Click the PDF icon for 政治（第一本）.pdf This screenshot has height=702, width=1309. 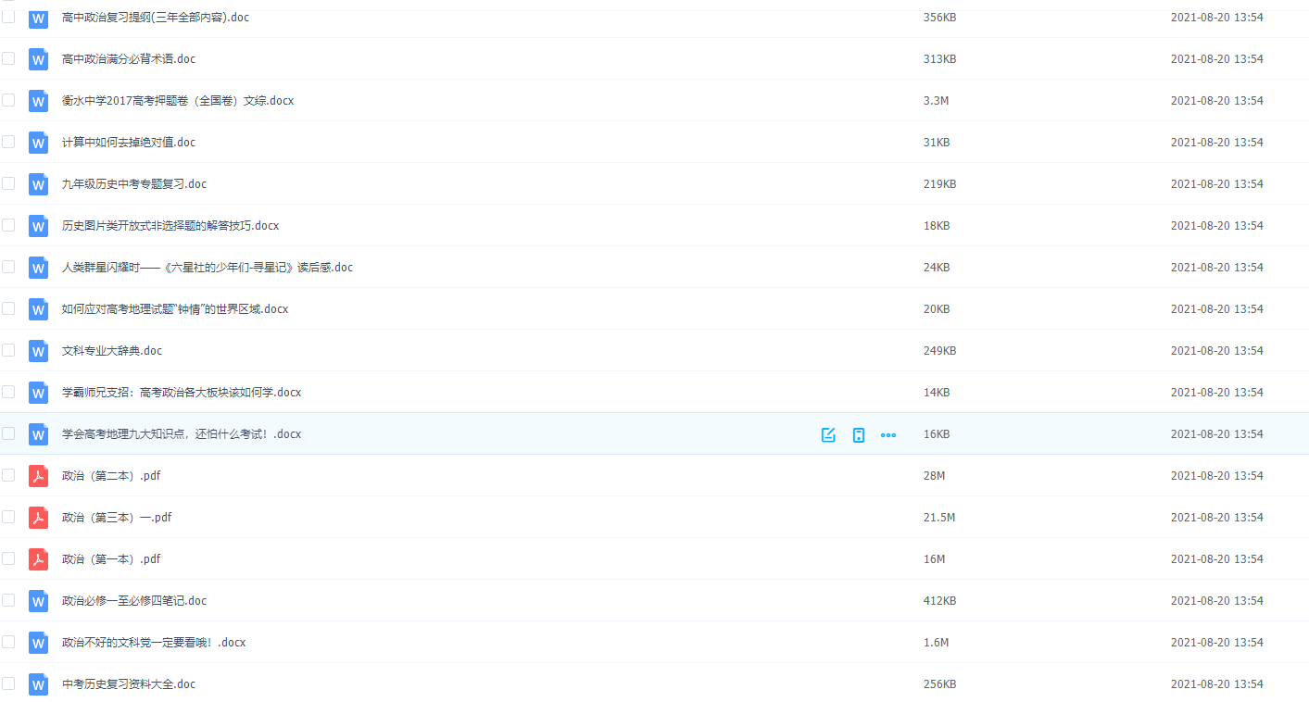pos(38,559)
